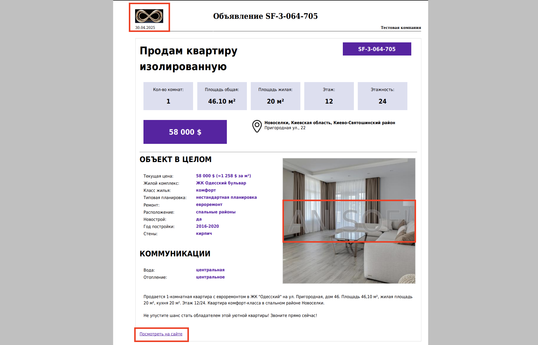The width and height of the screenshot is (538, 345).
Task: Click the infinity logo in the header
Action: coord(149,16)
